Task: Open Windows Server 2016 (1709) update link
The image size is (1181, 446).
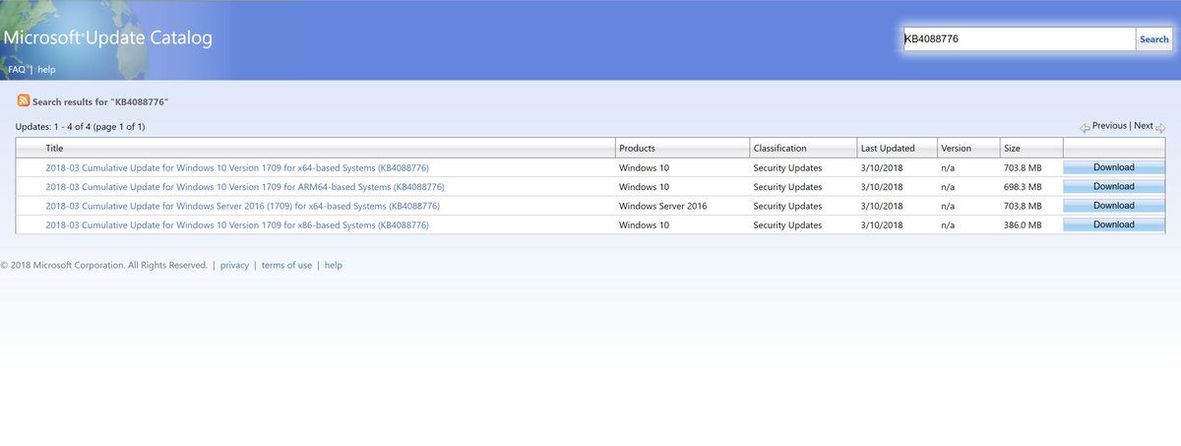Action: pyautogui.click(x=242, y=206)
